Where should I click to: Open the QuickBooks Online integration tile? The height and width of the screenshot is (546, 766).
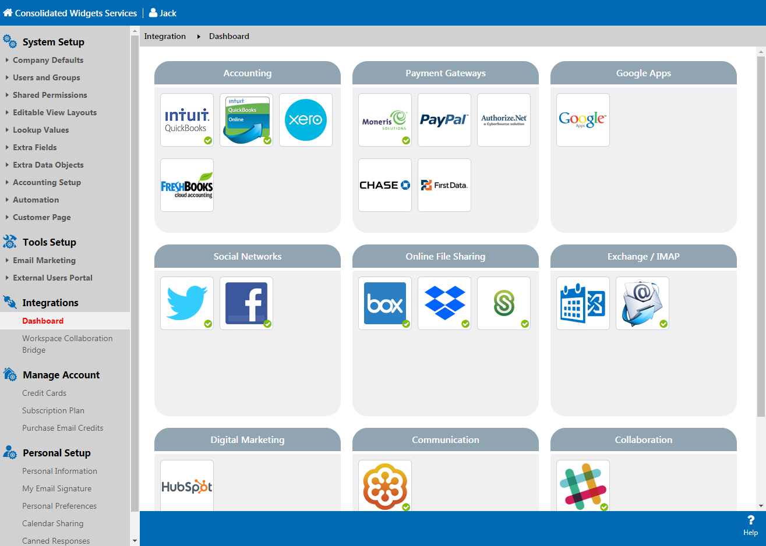[246, 120]
